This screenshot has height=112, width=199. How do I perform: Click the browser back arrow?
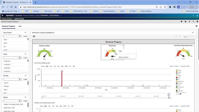click(x=3, y=7)
